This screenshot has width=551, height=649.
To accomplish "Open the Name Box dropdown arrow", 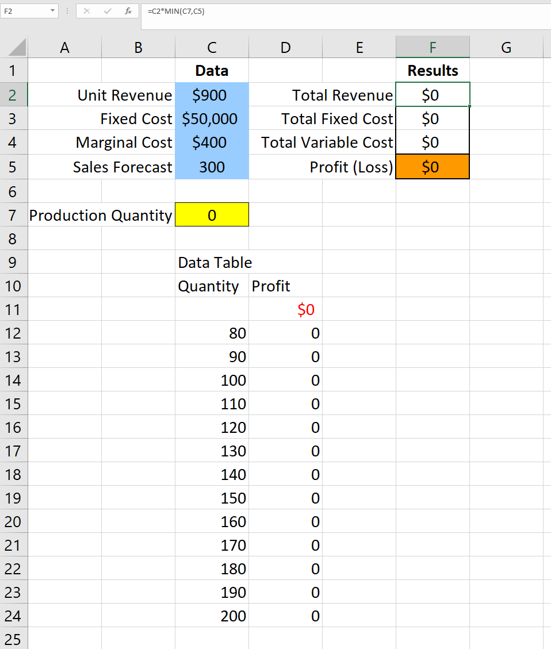I will (52, 10).
